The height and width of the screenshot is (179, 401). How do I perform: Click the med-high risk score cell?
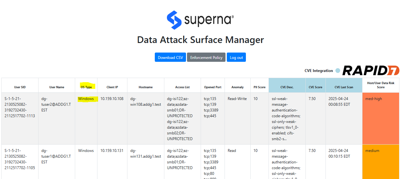381,118
